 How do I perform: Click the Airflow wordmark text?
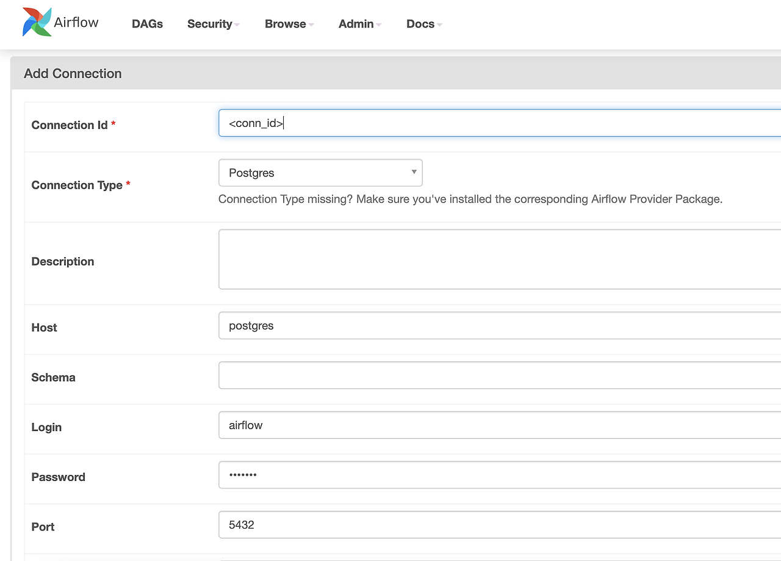pos(76,23)
